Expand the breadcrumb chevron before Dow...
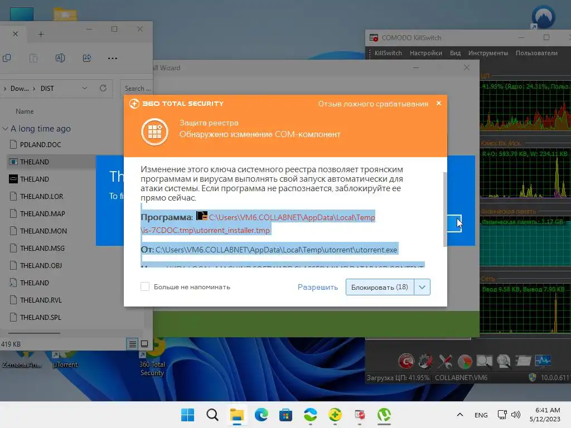This screenshot has width=571, height=428. click(4, 89)
